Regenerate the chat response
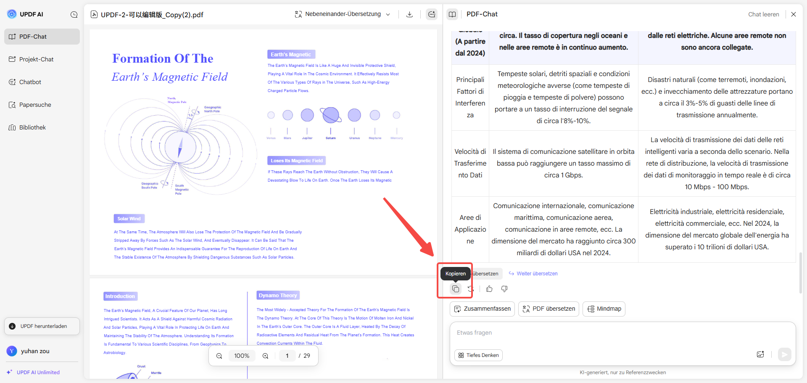Image resolution: width=807 pixels, height=383 pixels. tap(471, 289)
